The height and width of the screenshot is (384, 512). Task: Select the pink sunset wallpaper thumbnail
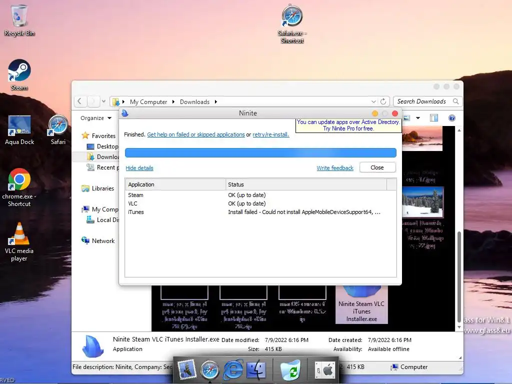click(x=422, y=139)
